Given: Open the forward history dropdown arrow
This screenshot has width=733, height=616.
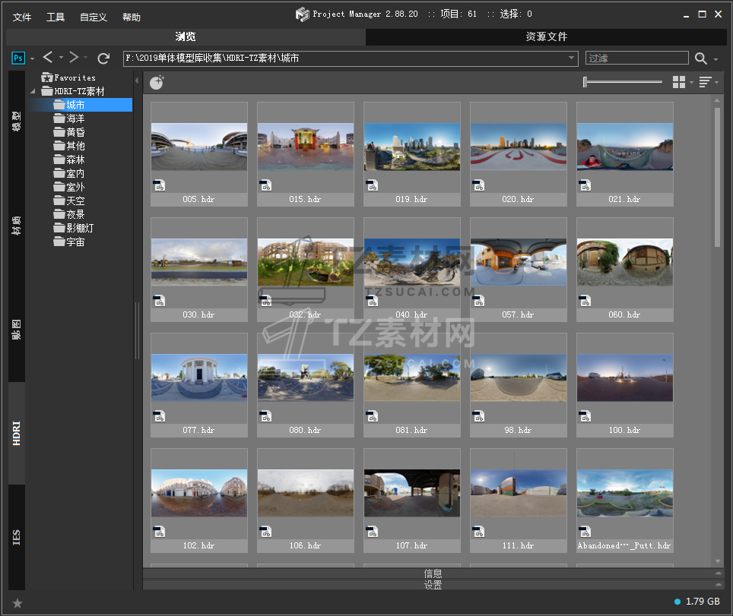Looking at the screenshot, I should 86,58.
